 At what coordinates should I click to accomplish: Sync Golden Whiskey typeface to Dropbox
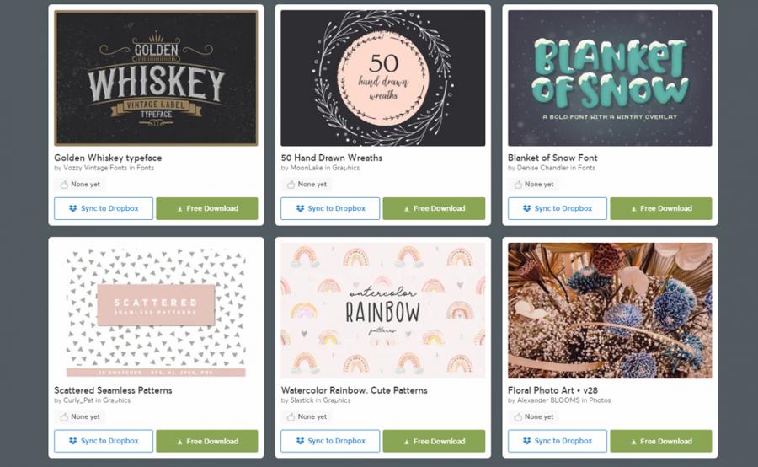104,208
